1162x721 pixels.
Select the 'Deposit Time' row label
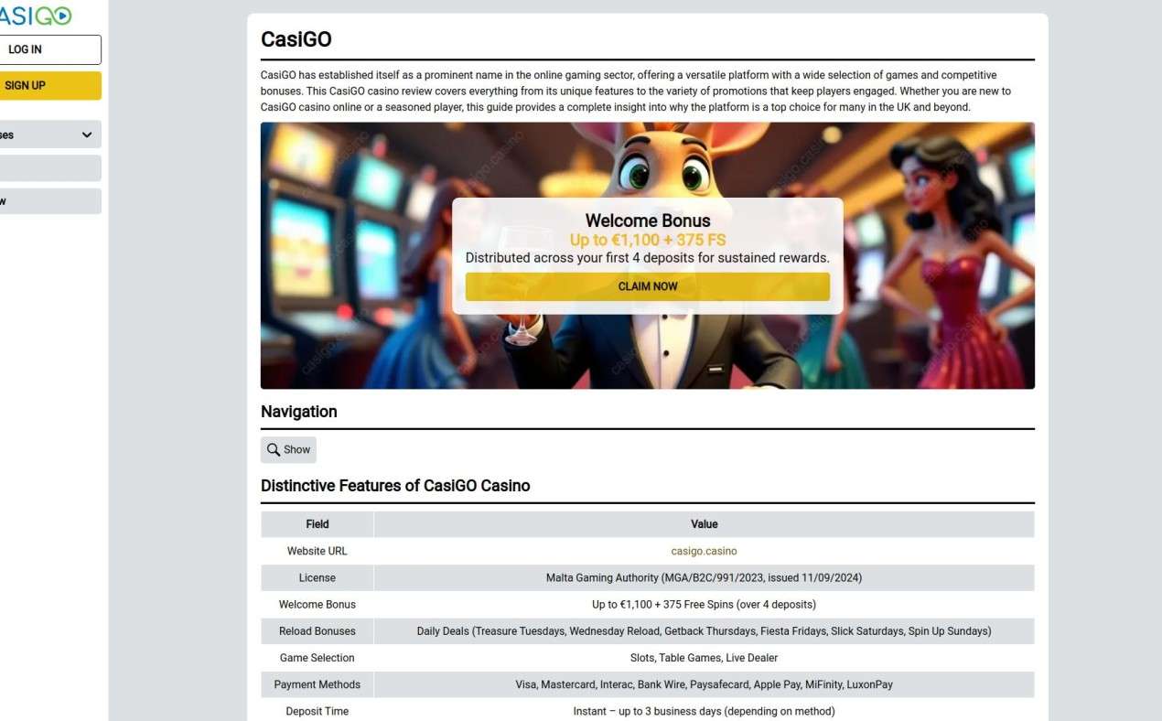pos(317,710)
